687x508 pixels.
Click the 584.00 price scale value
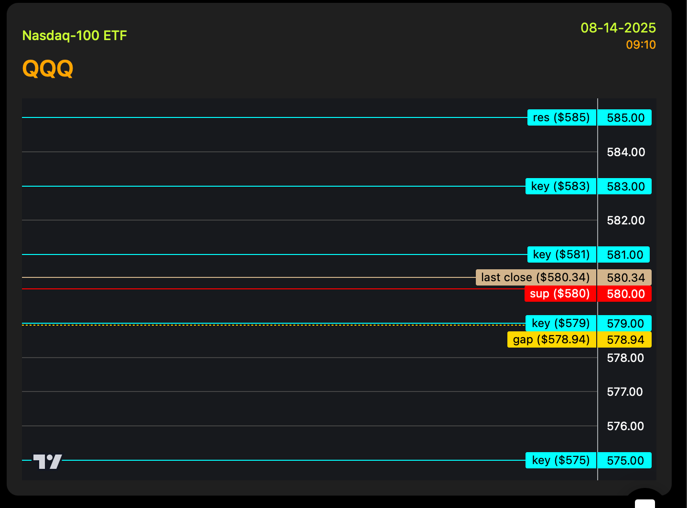626,152
